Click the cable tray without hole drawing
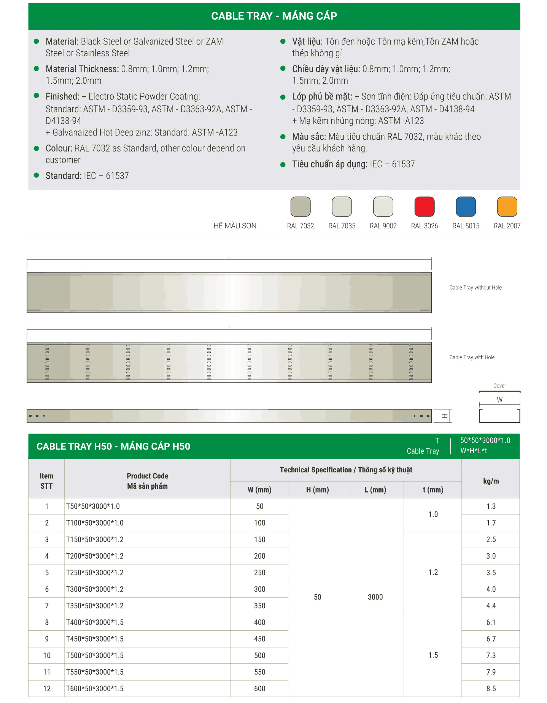 [x=229, y=292]
